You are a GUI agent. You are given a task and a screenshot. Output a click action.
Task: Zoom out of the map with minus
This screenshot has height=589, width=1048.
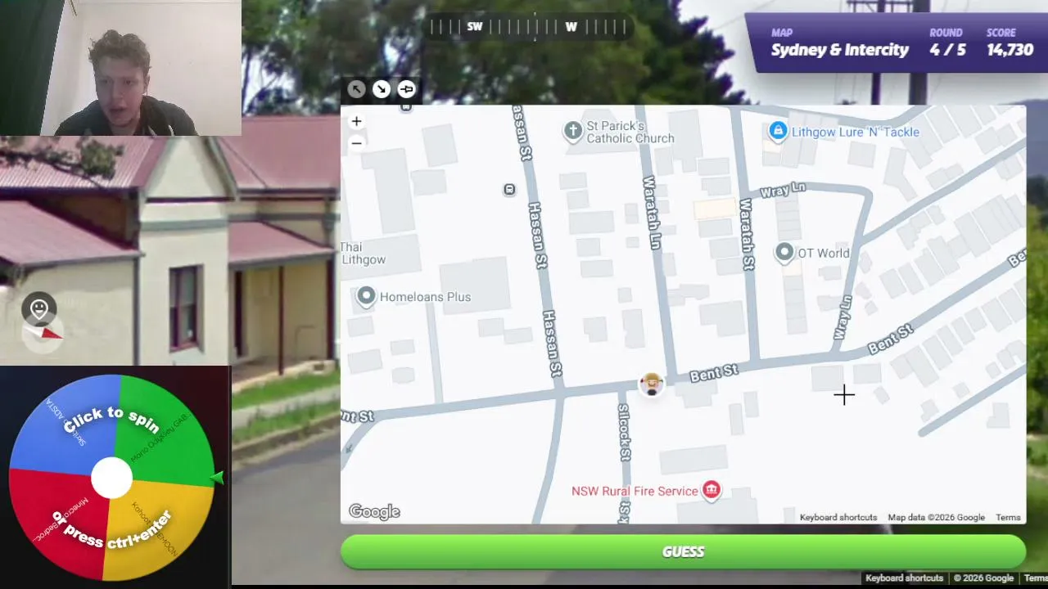tap(356, 142)
